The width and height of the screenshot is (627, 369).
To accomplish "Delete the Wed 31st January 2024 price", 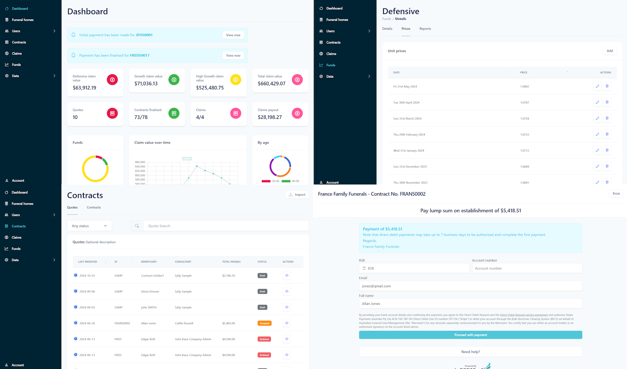I will [607, 151].
